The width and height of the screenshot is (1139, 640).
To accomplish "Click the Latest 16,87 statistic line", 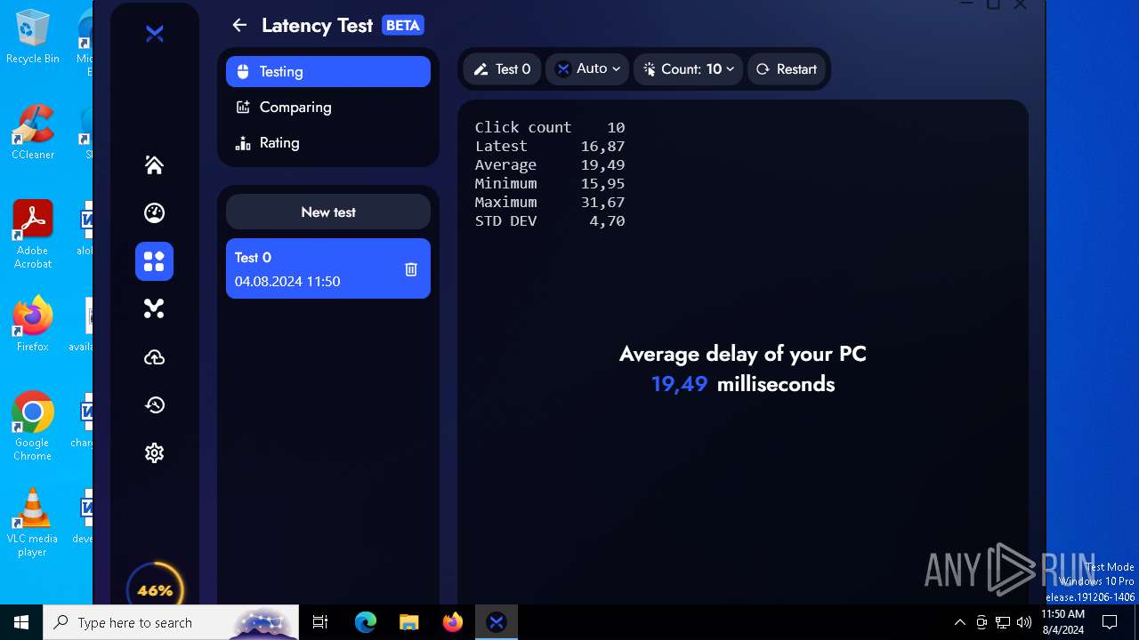I will (x=550, y=147).
